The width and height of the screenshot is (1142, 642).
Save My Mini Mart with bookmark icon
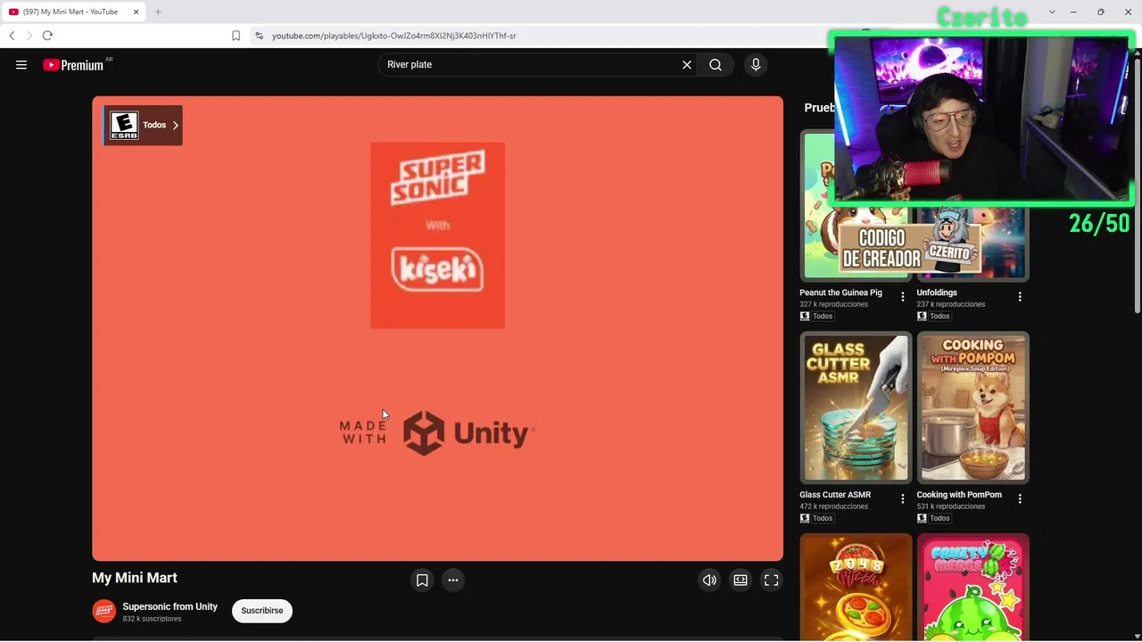point(422,580)
